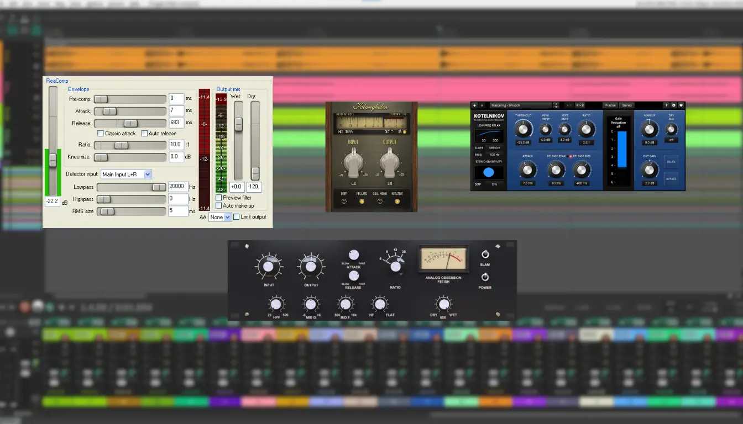743x424 pixels.
Task: Enable Classic attack checkbox in ReaComp
Action: coord(101,134)
